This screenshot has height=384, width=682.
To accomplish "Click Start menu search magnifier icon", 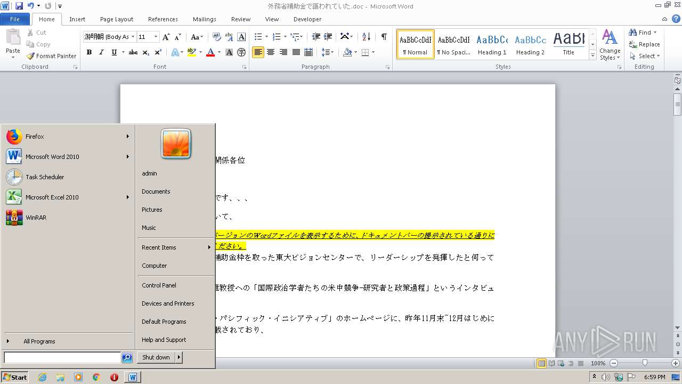I will [x=127, y=358].
